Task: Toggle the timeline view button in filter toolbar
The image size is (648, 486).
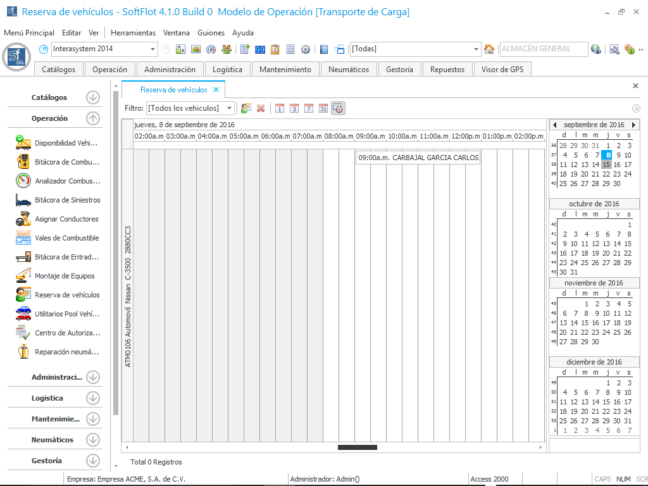Action: click(338, 108)
